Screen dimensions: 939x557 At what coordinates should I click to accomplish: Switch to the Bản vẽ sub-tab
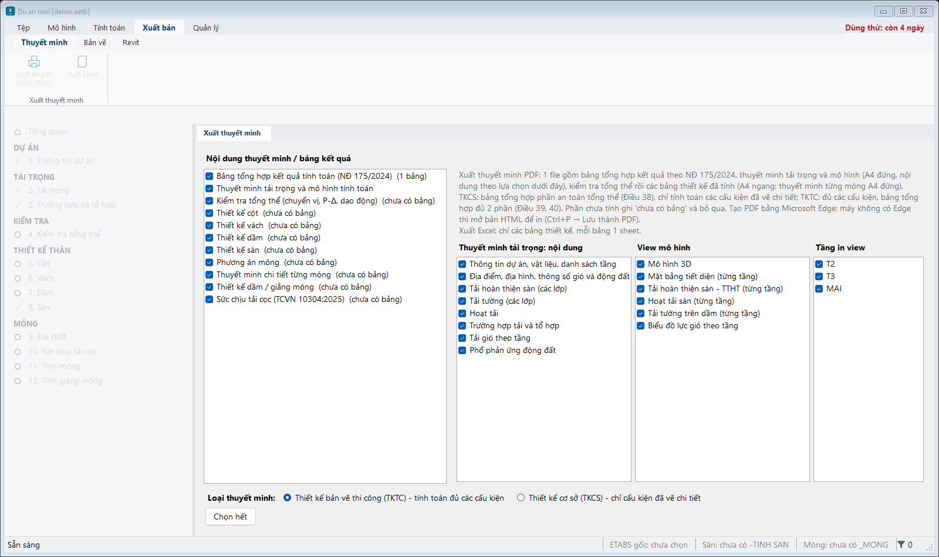click(x=95, y=42)
